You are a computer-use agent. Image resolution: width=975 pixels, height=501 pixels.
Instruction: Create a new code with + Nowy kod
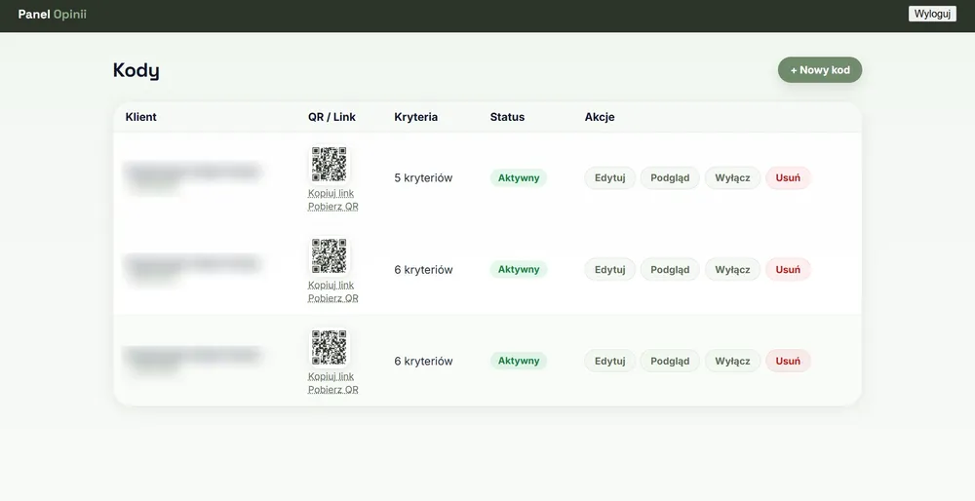coord(820,70)
